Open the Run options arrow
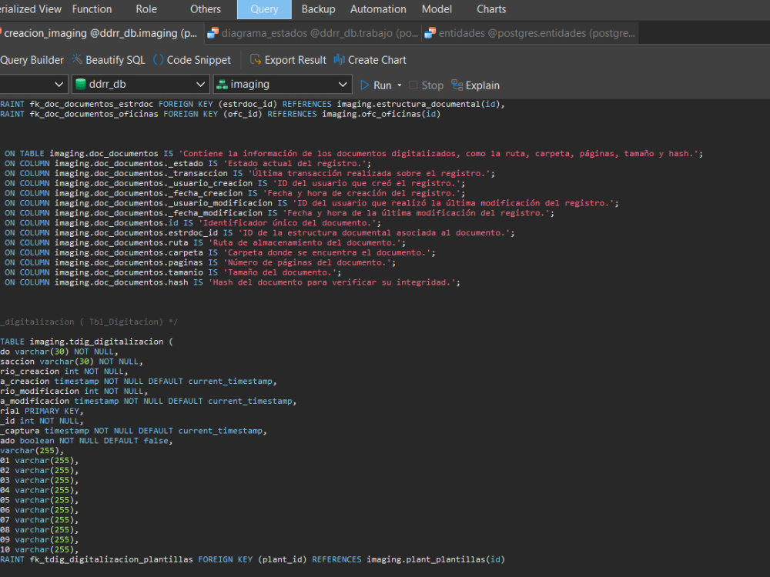 (399, 85)
